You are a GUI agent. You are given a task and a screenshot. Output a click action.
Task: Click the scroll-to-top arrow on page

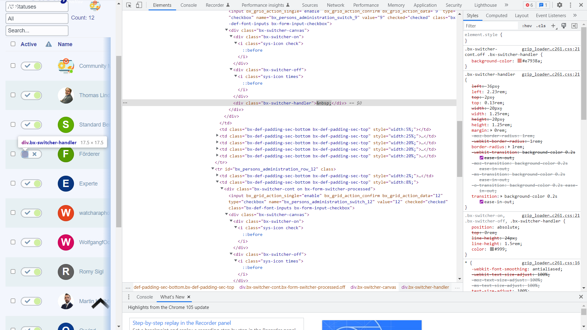point(100,303)
